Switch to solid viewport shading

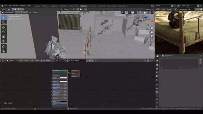click(145, 13)
